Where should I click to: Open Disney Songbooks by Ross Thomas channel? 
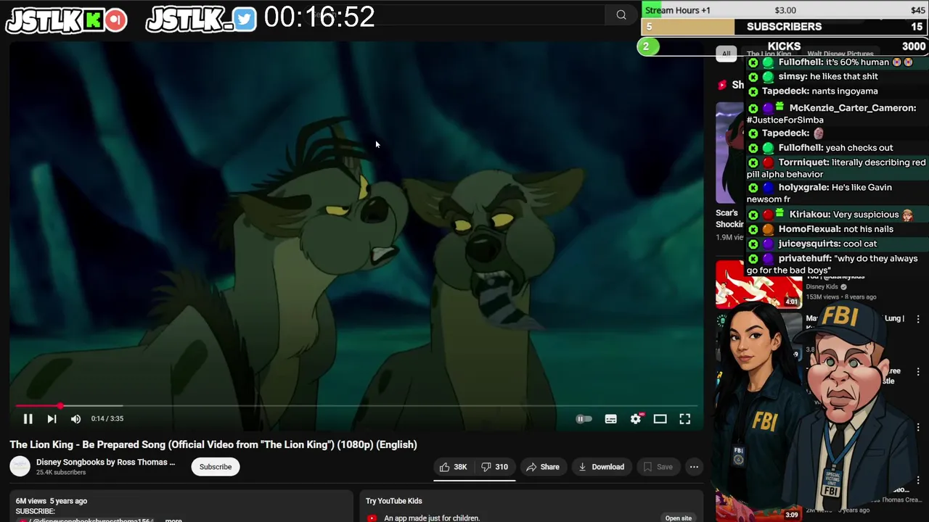click(x=106, y=462)
